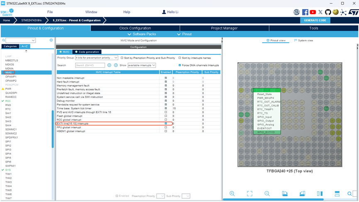Enable HSEM1 global interrupt checkbox
This screenshot has height=202, width=359.
(x=166, y=131)
